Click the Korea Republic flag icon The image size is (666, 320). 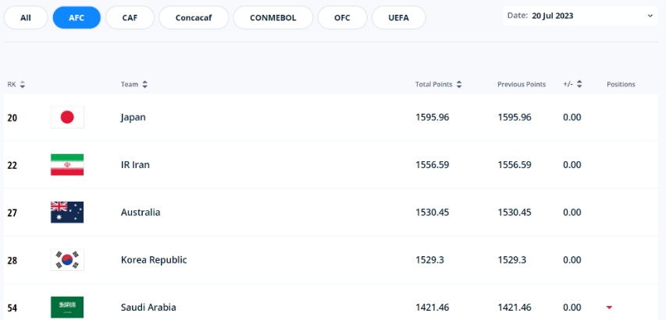click(67, 259)
